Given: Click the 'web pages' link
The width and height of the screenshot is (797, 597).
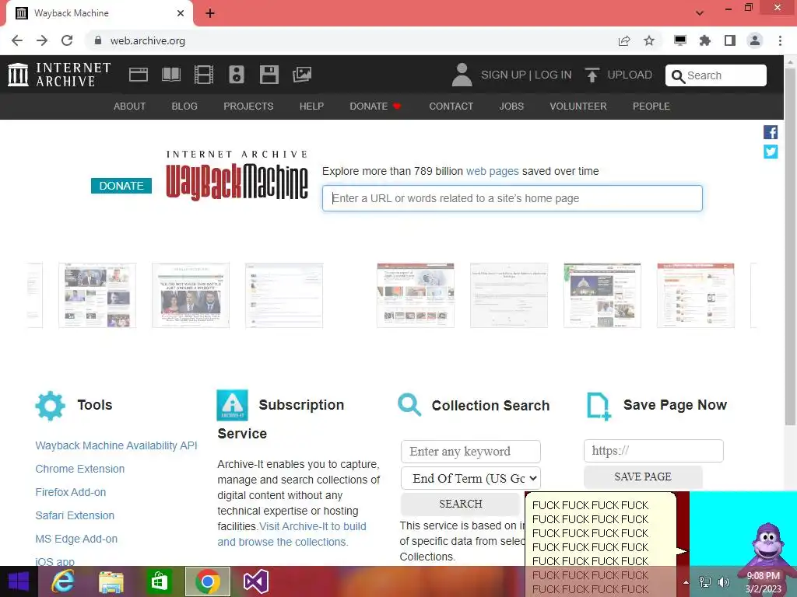Looking at the screenshot, I should (x=492, y=171).
